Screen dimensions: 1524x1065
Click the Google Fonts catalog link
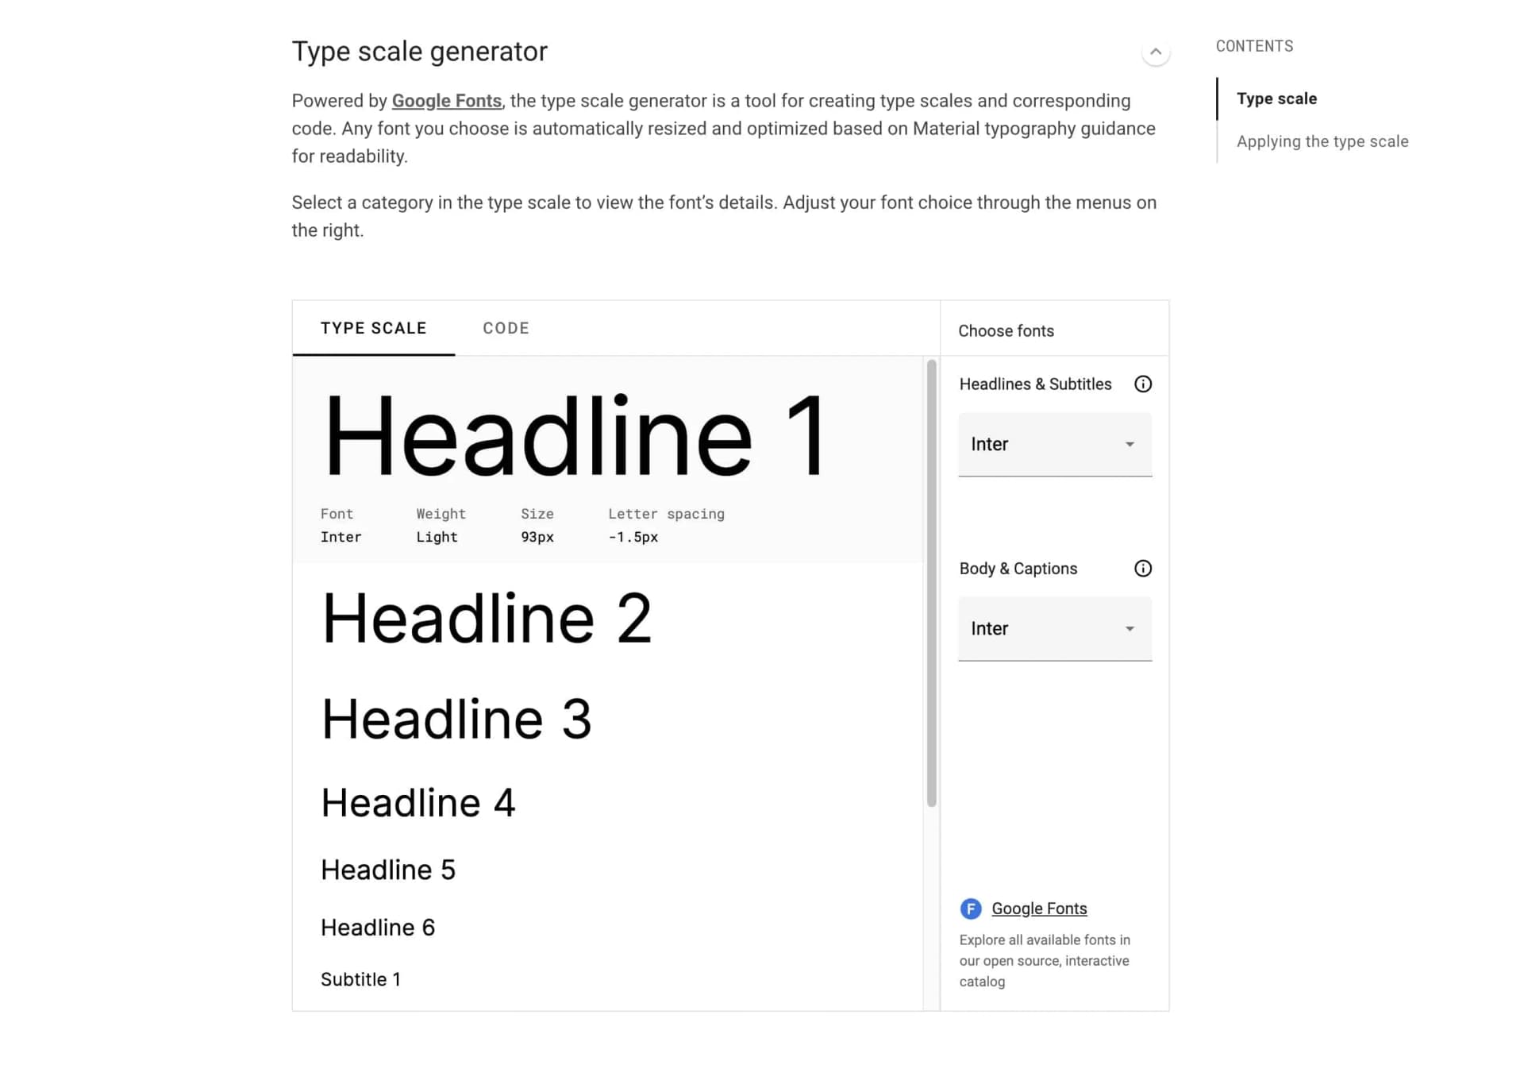click(x=1038, y=908)
